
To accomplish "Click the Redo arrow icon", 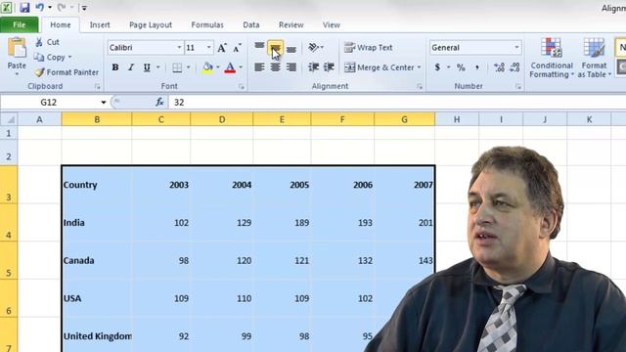I will coord(62,7).
